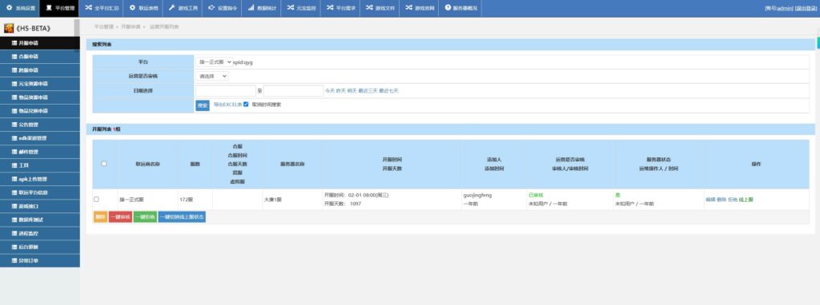Open 设置指令 pointing-hand icon in top bar
The image size is (820, 305).
[211, 8]
